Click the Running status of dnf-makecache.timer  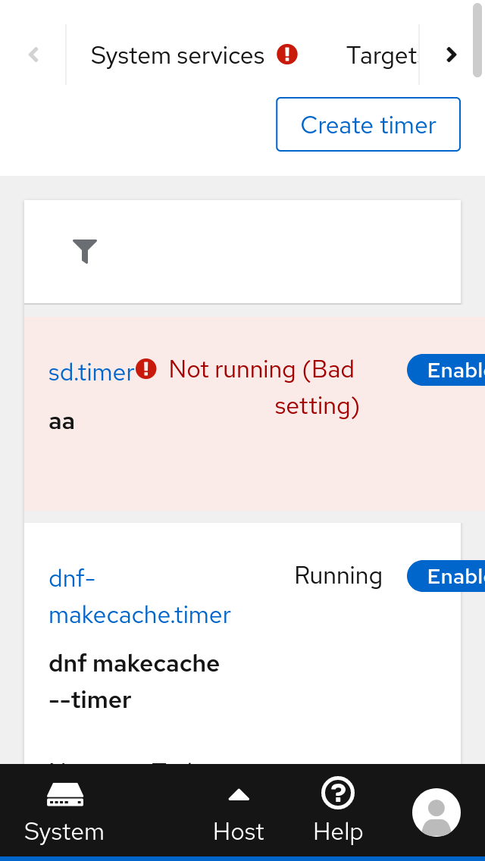click(338, 576)
